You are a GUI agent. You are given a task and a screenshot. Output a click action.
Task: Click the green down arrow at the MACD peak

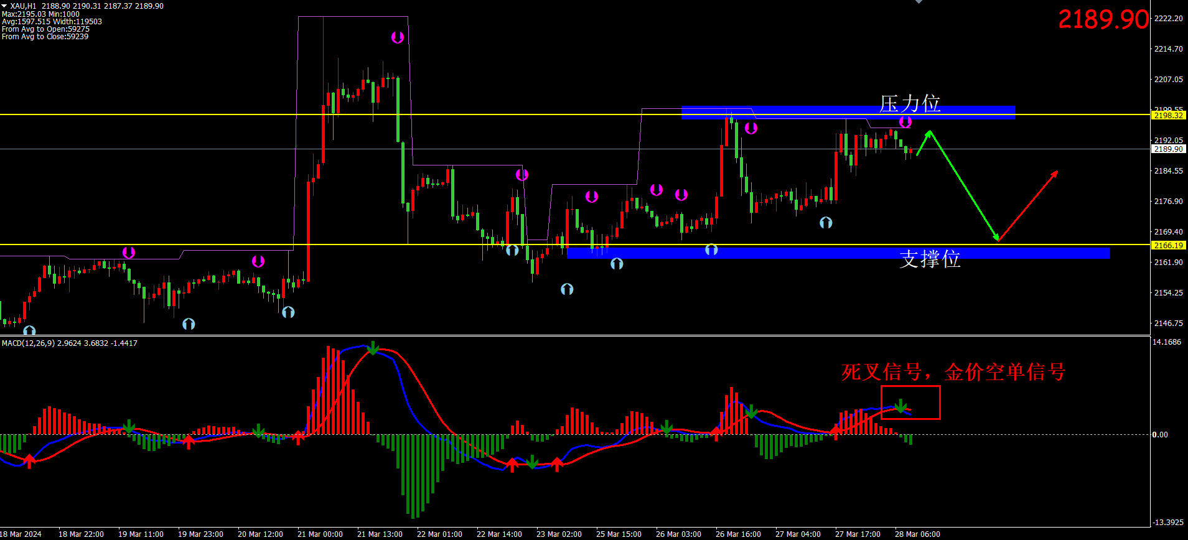click(372, 348)
